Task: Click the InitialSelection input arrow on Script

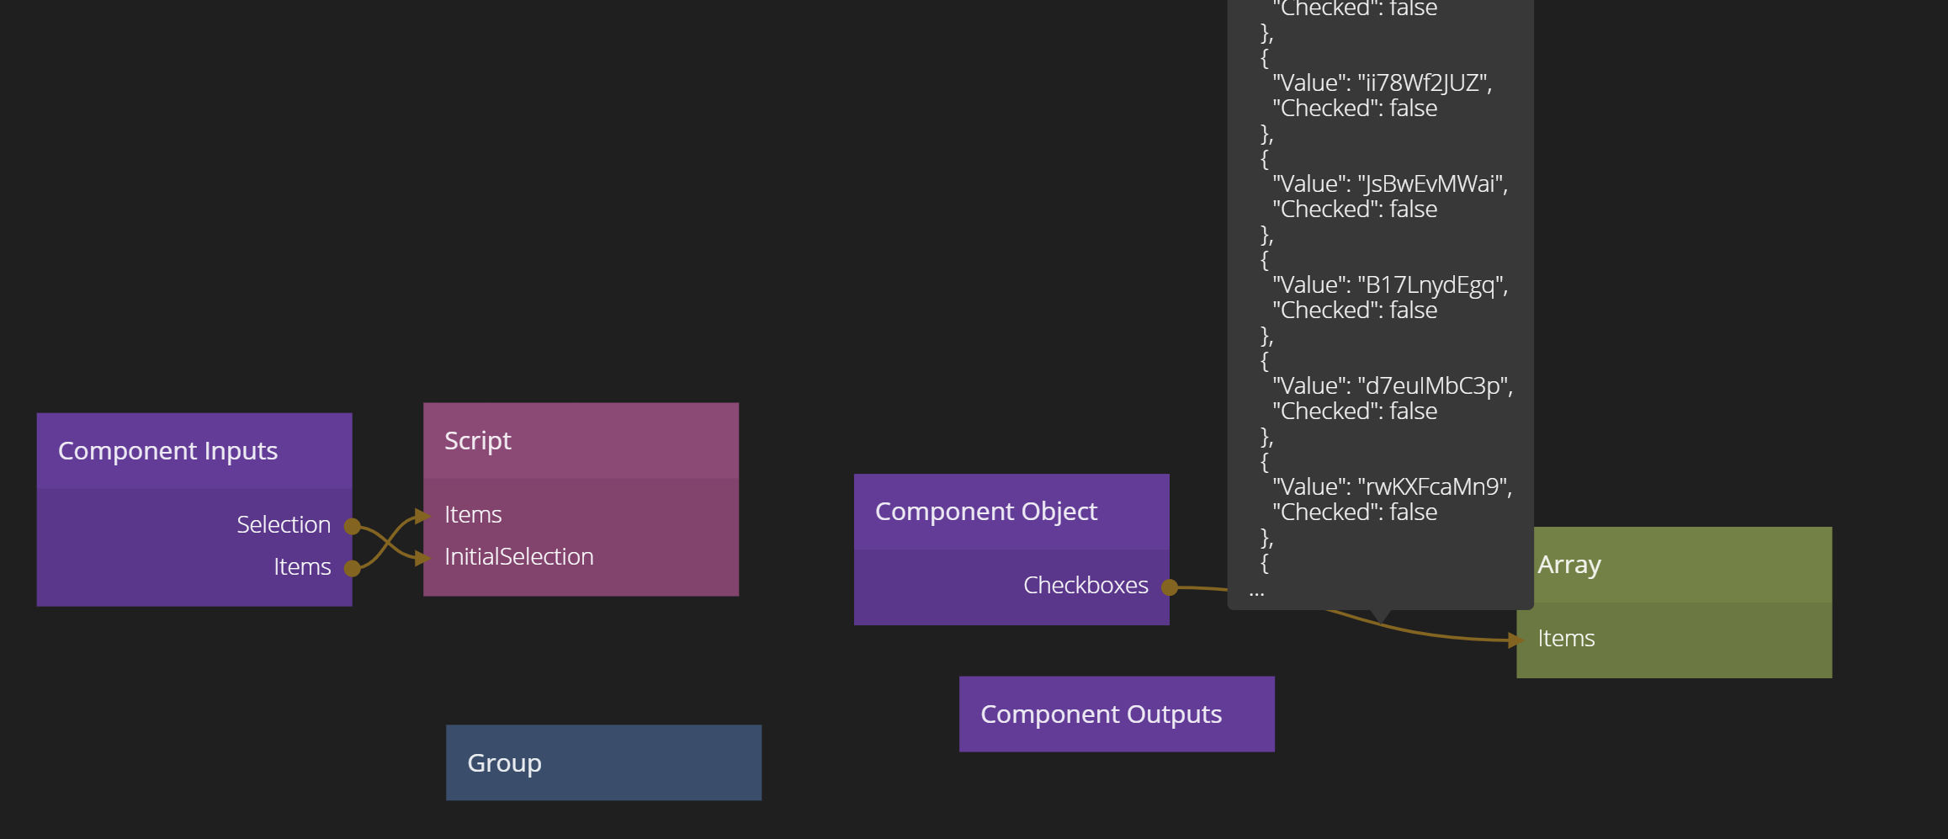Action: 422,558
